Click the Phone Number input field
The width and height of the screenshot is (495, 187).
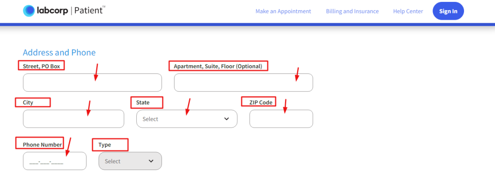(x=55, y=161)
